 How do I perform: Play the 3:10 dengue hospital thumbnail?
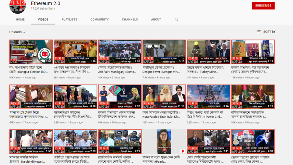pyautogui.click(x=164, y=52)
